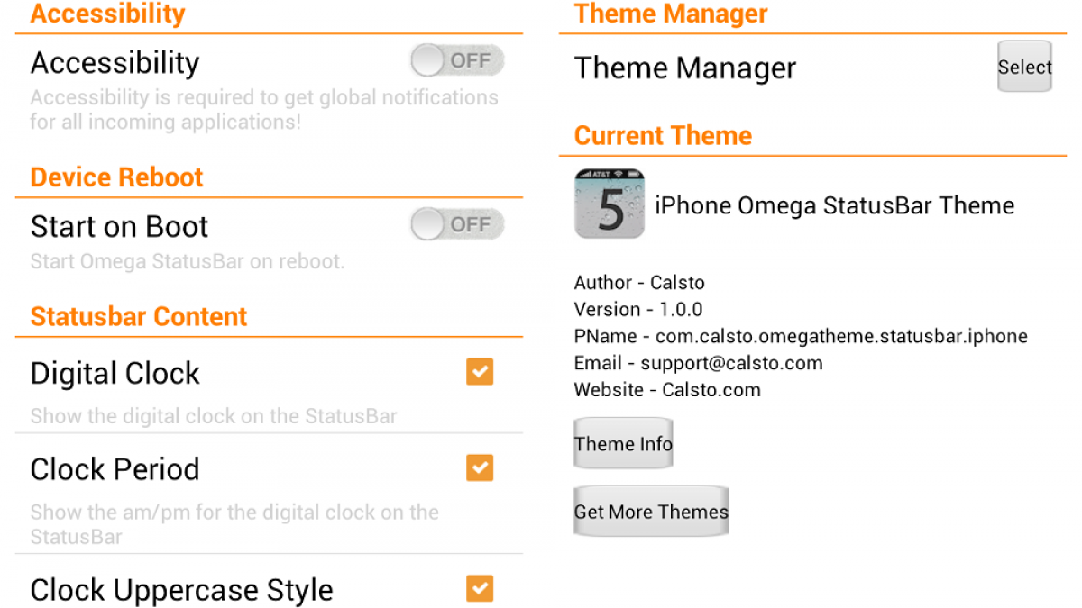Uncheck the Digital Clock checkbox
Image resolution: width=1082 pixels, height=608 pixels.
coord(480,372)
